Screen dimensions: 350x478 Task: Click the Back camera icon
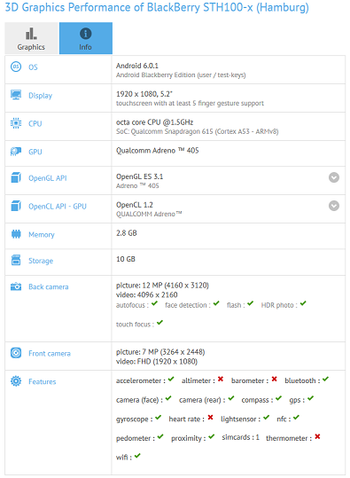click(x=16, y=286)
